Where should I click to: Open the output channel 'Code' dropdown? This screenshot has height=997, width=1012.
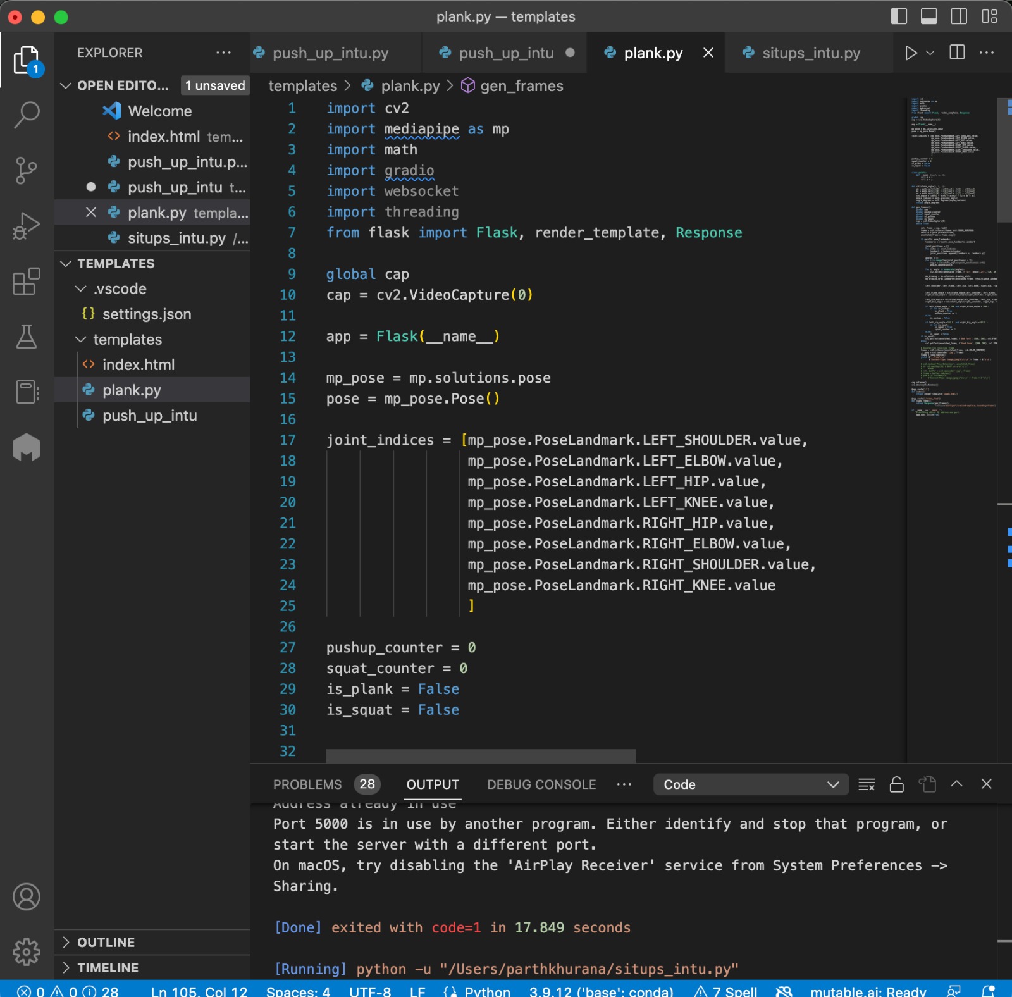tap(751, 784)
